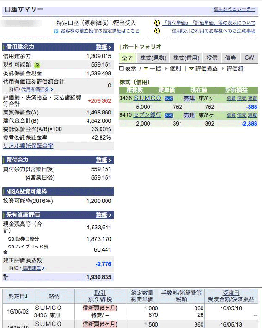The width and height of the screenshot is (262, 328).
Task: Click the yellow warning icon beside 信用取引 notice
Action: pyautogui.click(x=157, y=31)
